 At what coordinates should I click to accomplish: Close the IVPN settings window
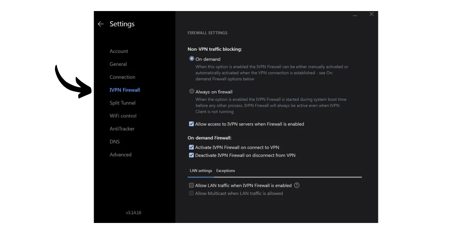tap(371, 14)
